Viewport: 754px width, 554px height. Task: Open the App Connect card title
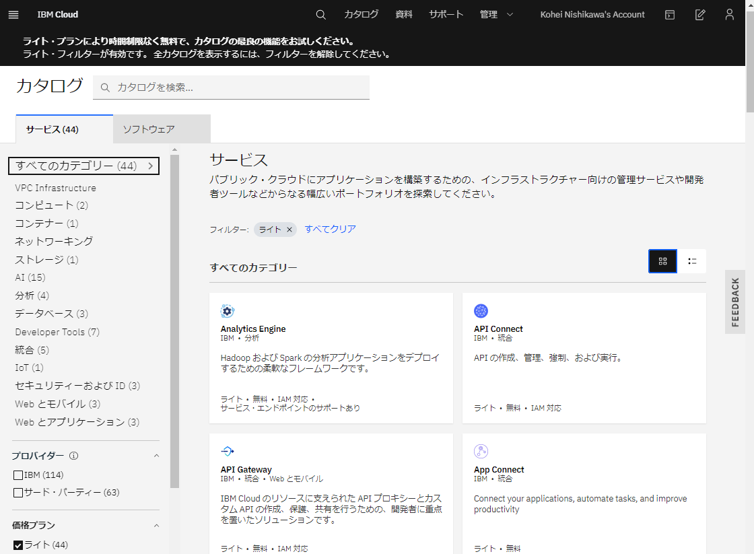tap(499, 469)
